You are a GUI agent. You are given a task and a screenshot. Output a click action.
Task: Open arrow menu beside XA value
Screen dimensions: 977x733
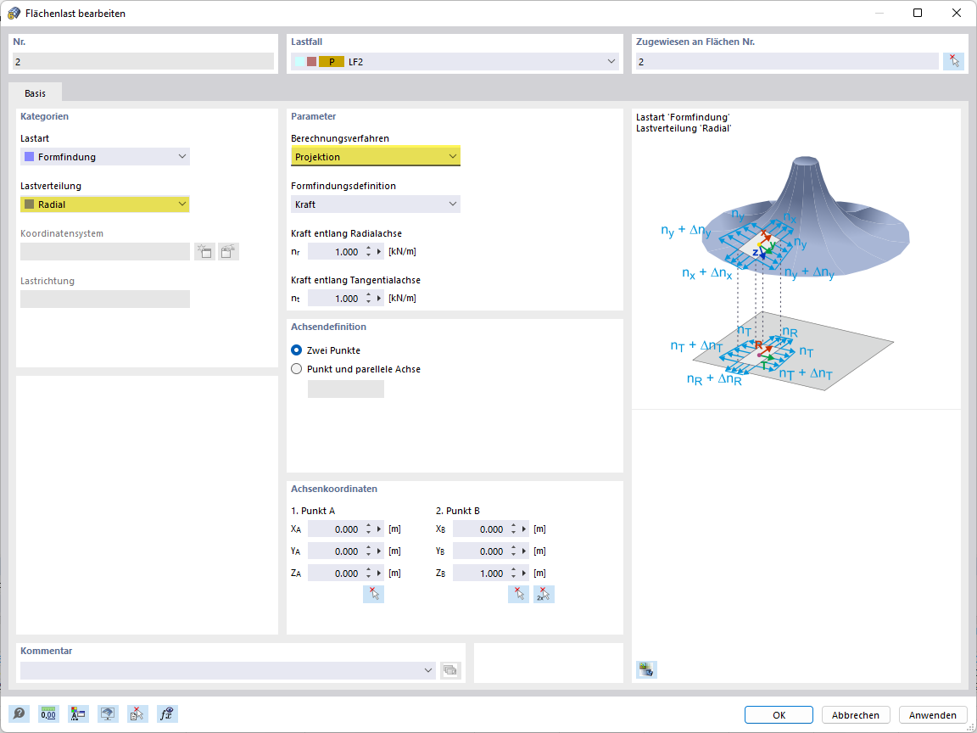(x=380, y=529)
